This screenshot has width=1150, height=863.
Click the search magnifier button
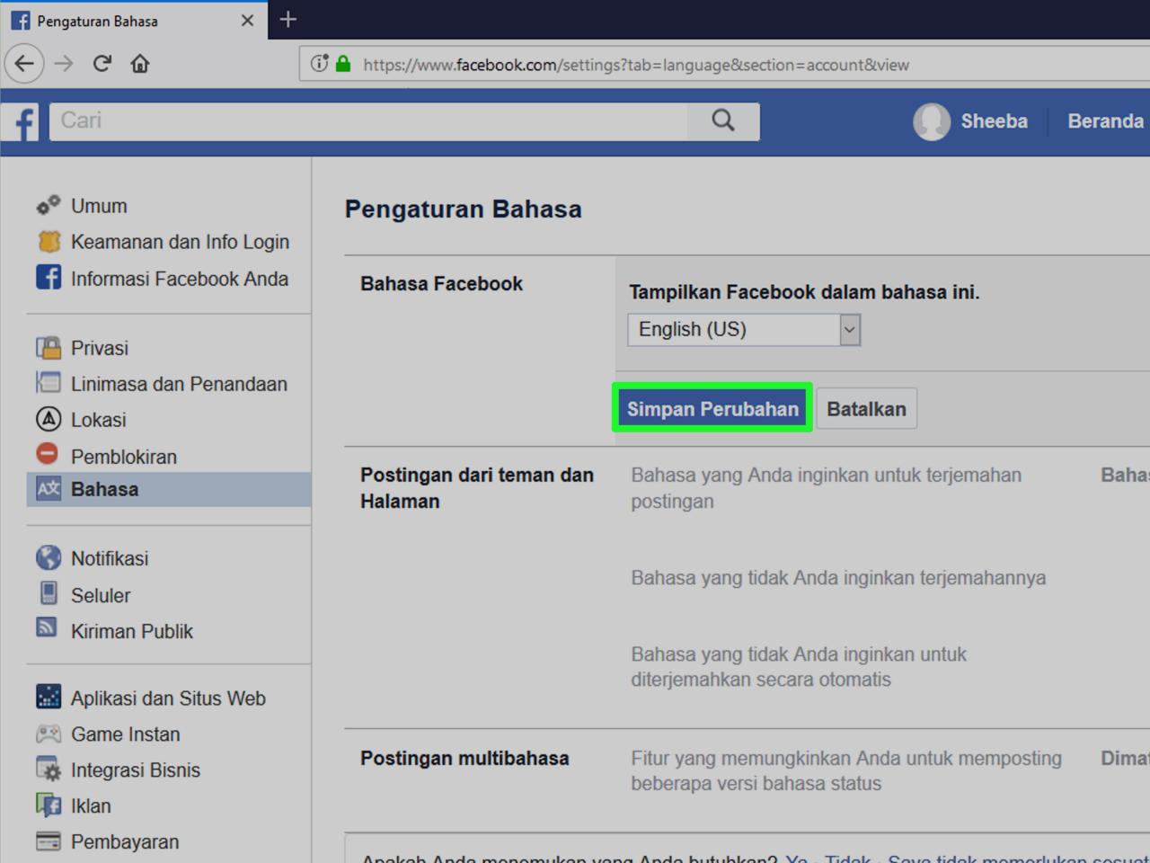point(723,120)
